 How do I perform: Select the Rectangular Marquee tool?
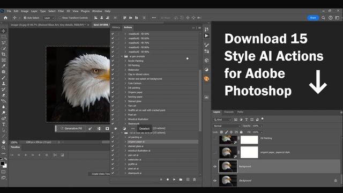coord(4,37)
